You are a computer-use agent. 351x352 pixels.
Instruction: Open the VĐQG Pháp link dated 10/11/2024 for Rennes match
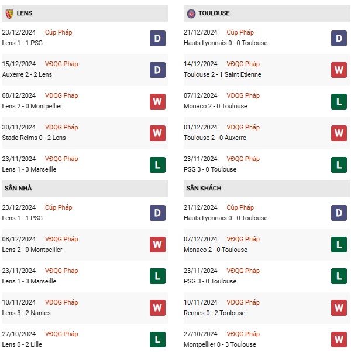[243, 302]
